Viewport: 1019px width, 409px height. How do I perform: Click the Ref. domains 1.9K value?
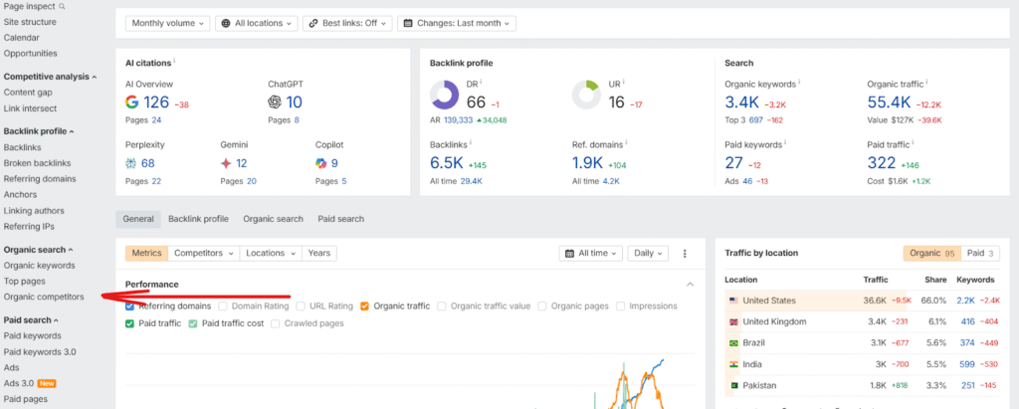pyautogui.click(x=588, y=163)
